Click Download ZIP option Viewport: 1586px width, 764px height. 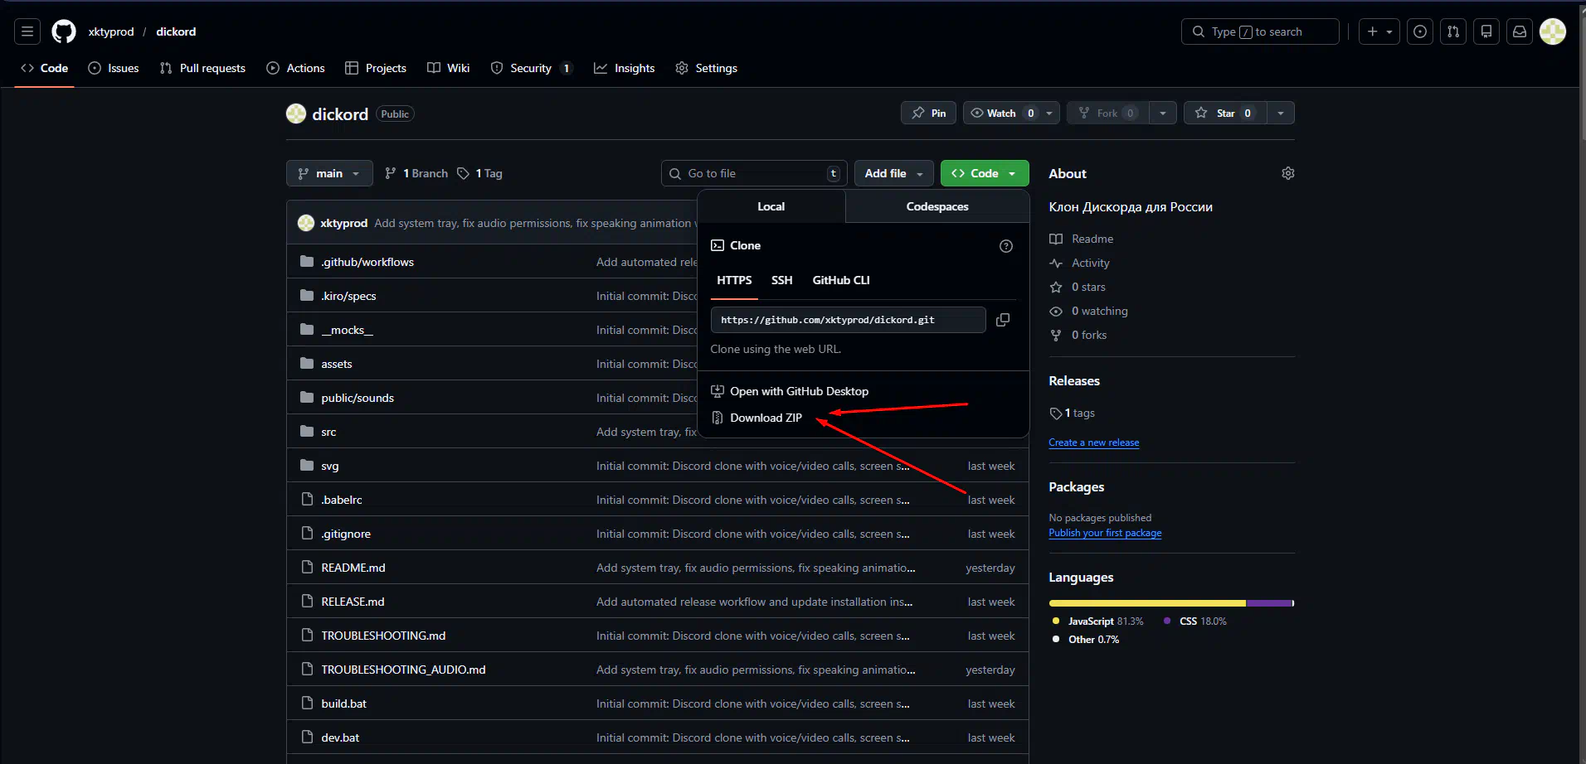[x=765, y=418]
